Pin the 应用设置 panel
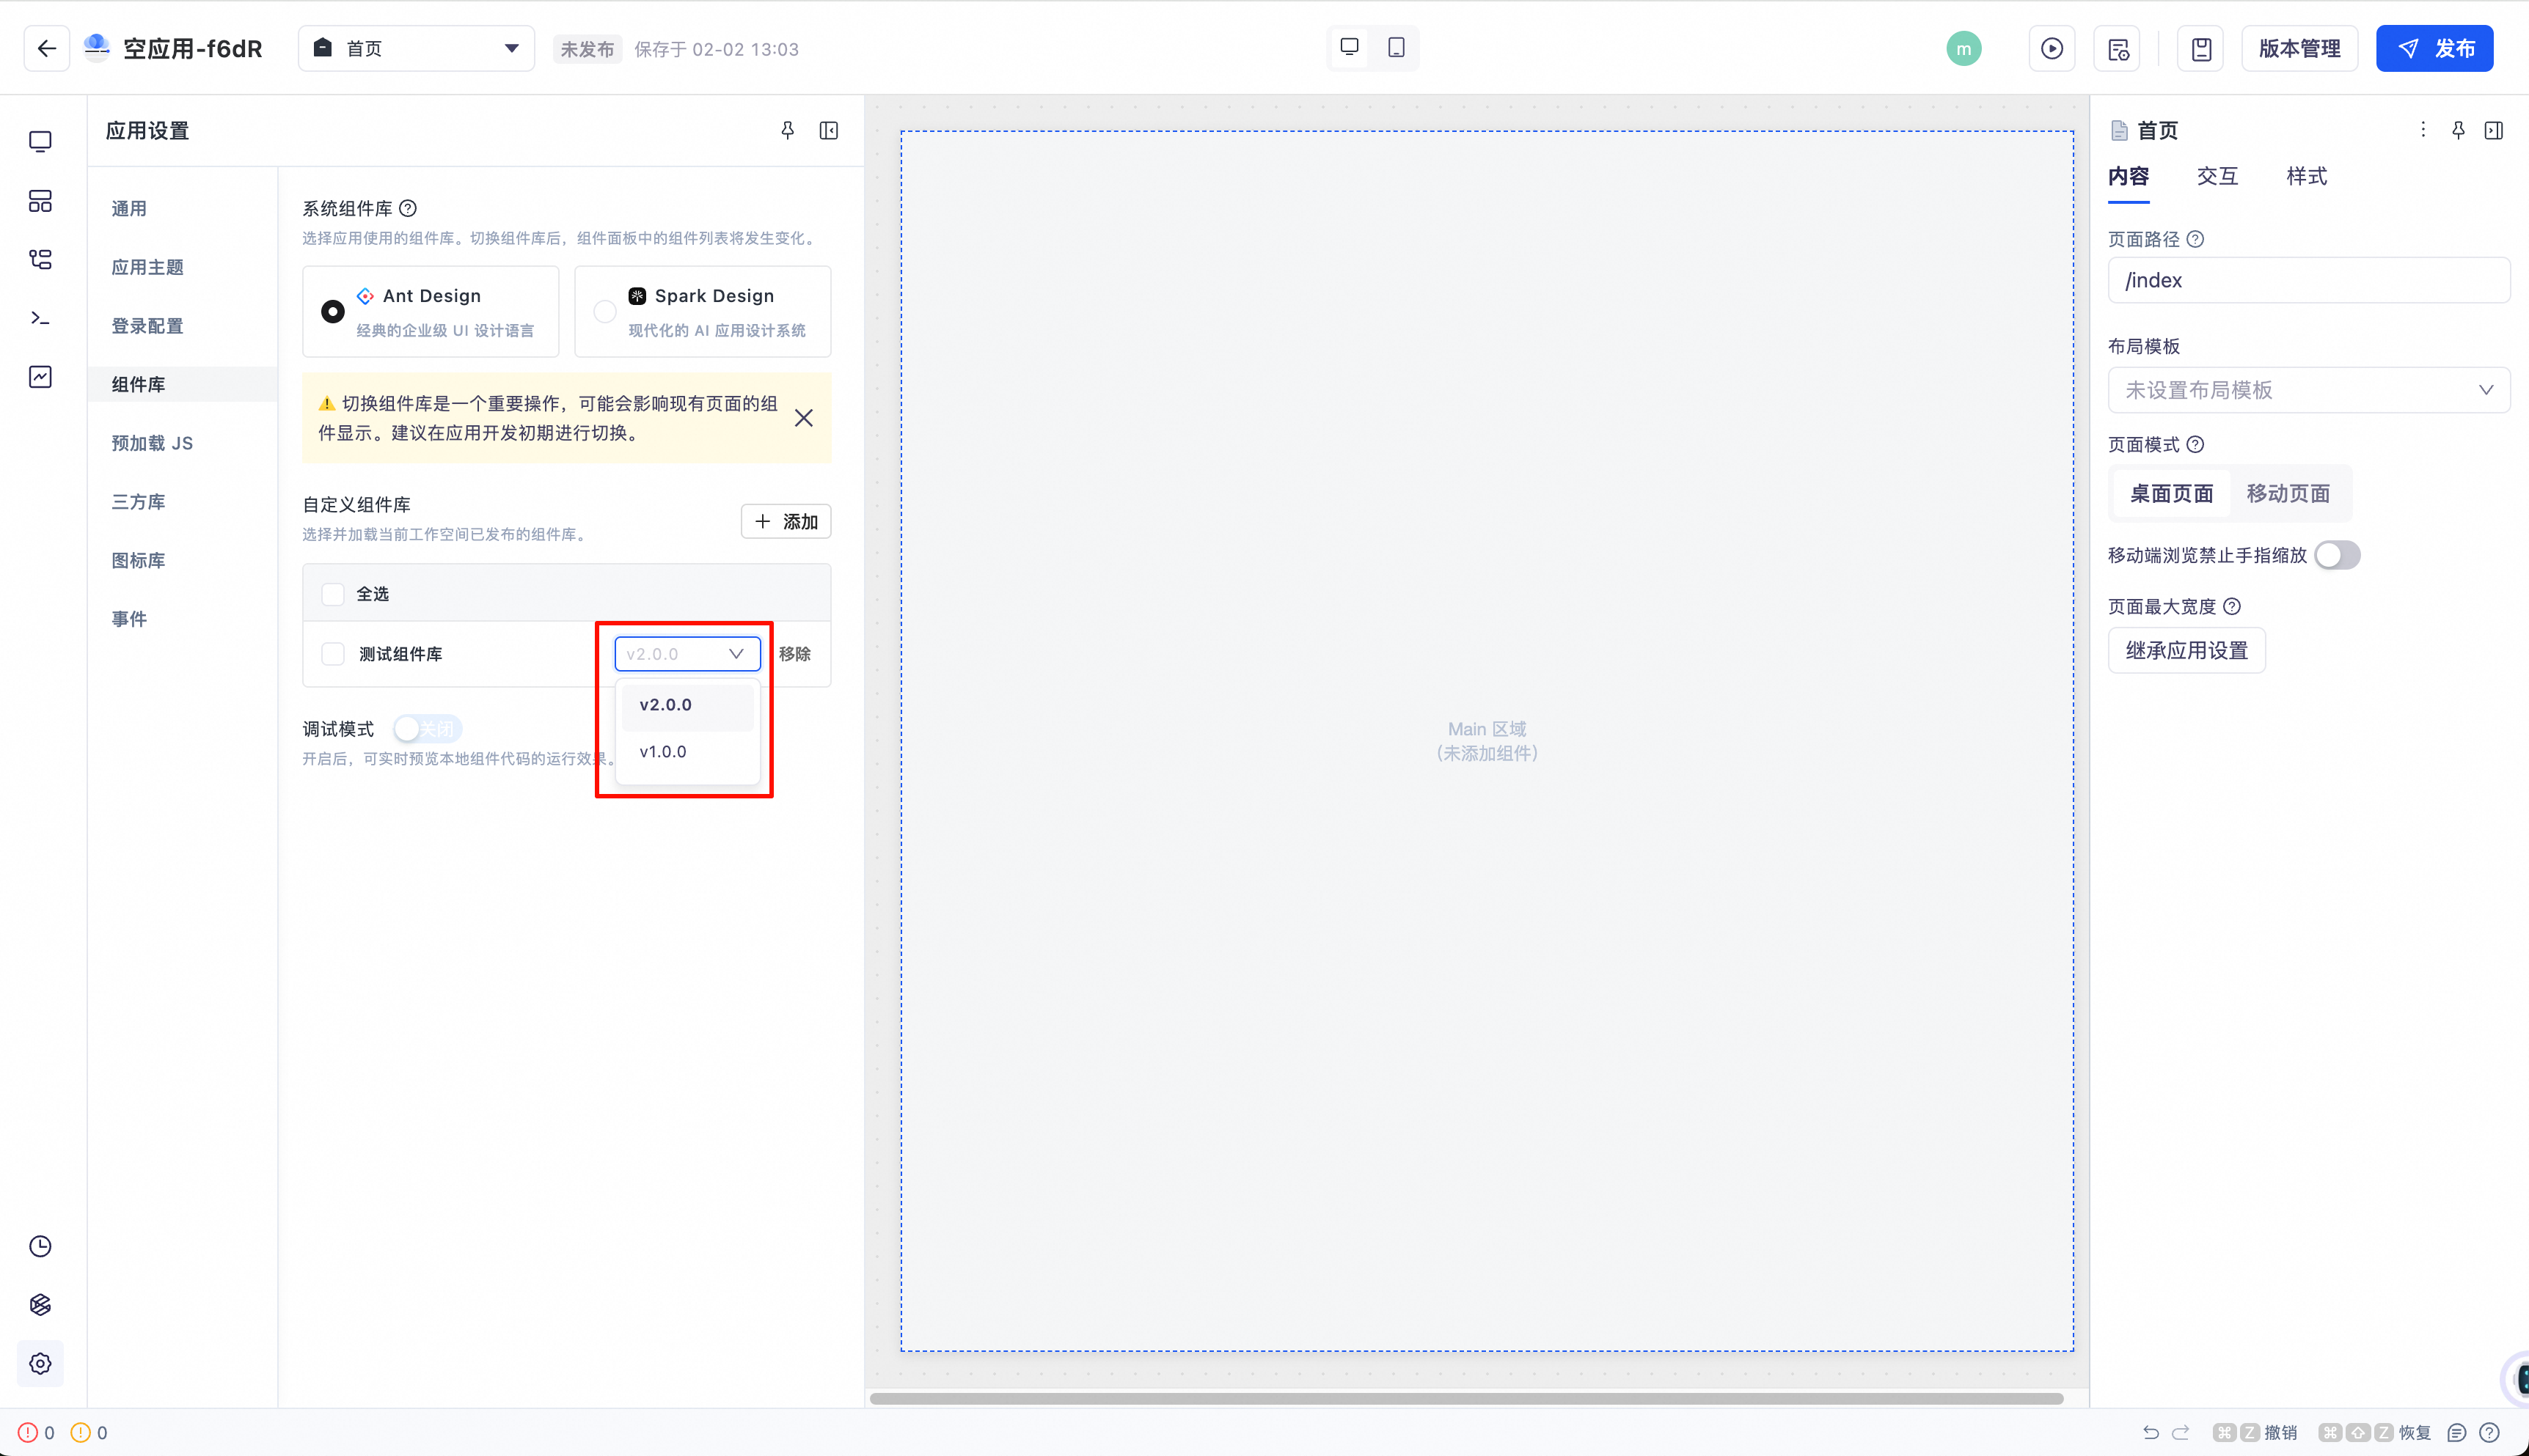The height and width of the screenshot is (1456, 2529). (787, 130)
